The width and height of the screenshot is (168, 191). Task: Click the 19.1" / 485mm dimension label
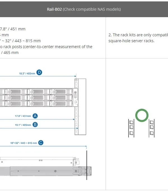coord(23,125)
